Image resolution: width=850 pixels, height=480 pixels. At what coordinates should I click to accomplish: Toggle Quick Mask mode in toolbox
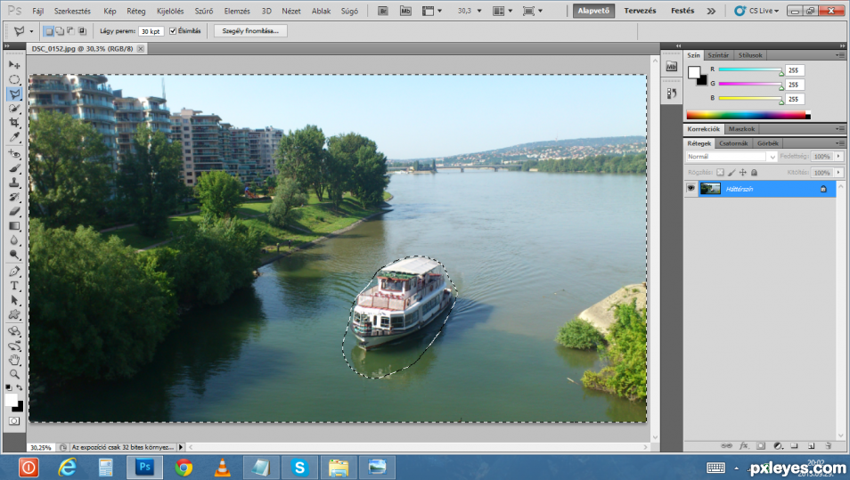[x=14, y=421]
